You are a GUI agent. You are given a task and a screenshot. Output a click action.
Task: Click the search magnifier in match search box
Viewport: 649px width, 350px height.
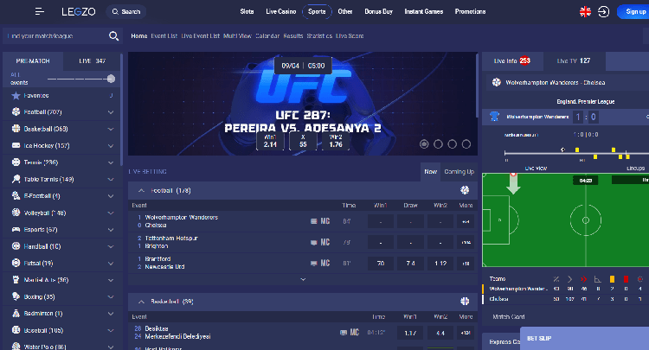(x=113, y=36)
